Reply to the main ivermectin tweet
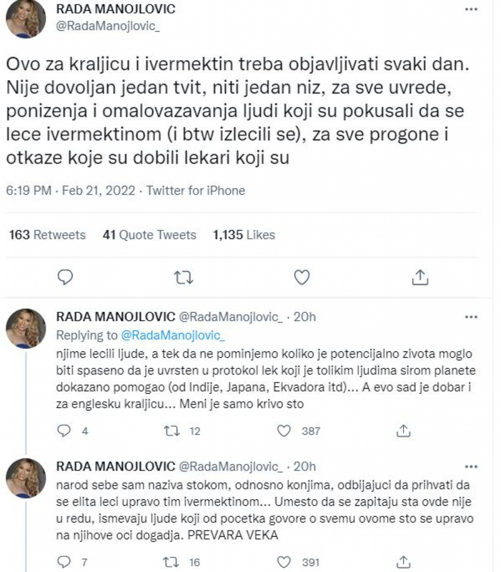This screenshot has width=501, height=572. click(x=65, y=275)
